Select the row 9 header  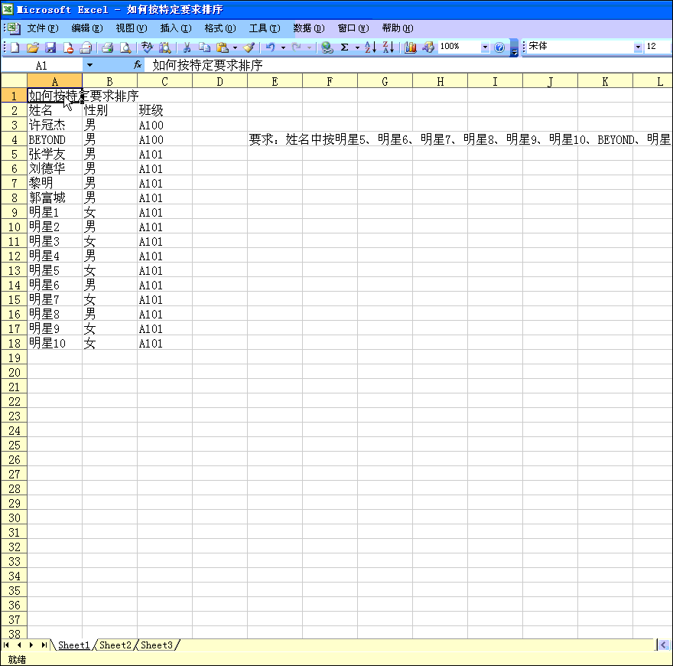[x=13, y=213]
